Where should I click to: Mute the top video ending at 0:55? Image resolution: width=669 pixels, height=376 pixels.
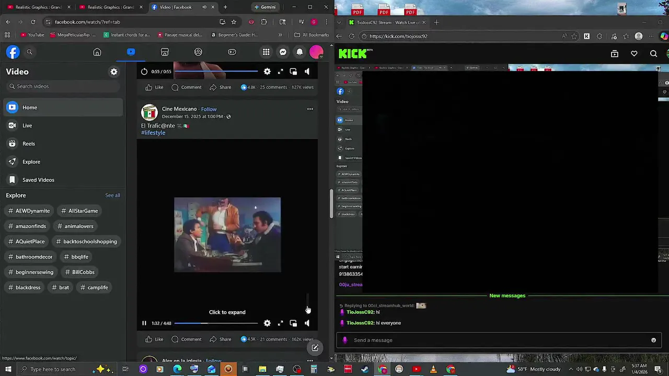307,72
